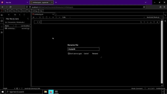Open the cell type Code dropdown

click(66, 17)
